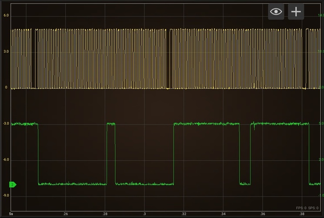
Task: Select the green channel 2 marker
Action: pos(13,184)
